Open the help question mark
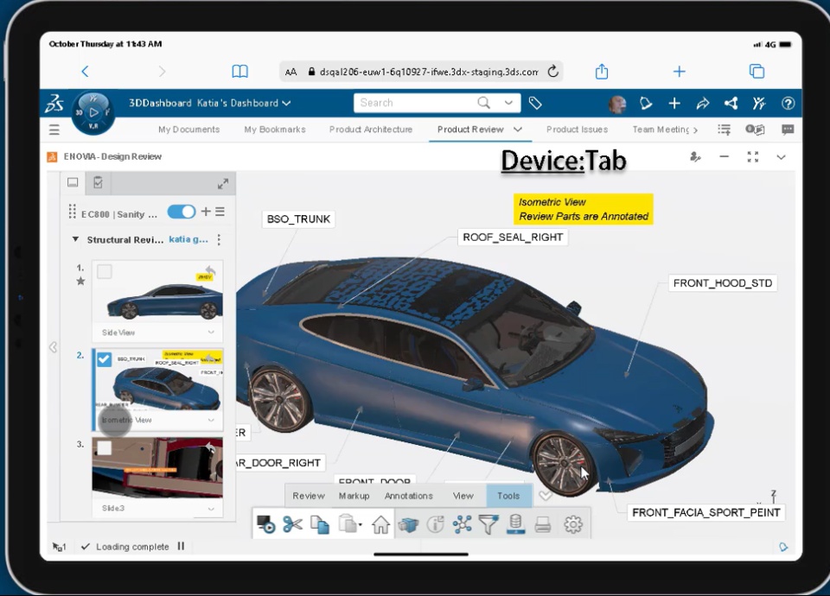 [x=788, y=103]
